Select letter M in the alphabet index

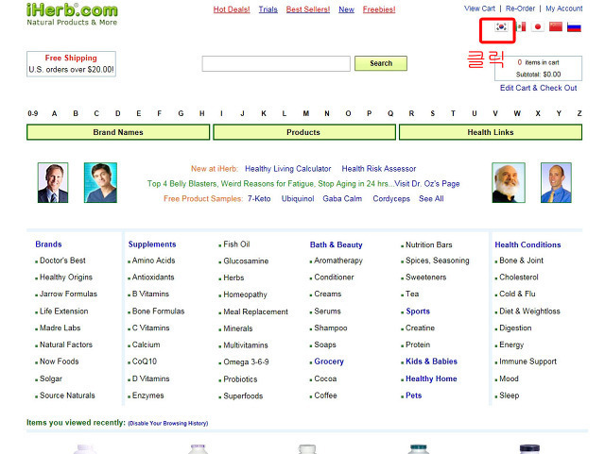[306, 113]
